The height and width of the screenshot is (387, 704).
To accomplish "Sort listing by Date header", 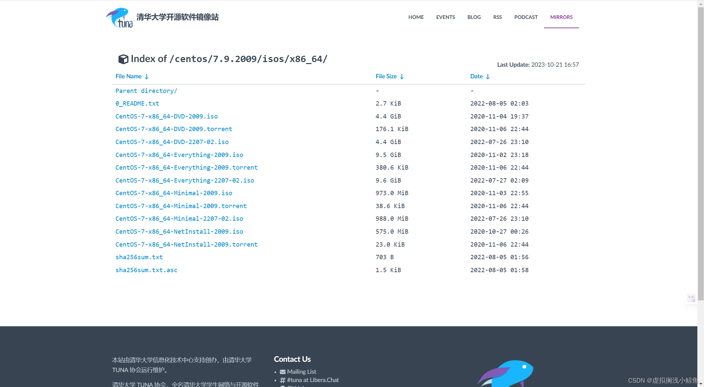I will [476, 76].
